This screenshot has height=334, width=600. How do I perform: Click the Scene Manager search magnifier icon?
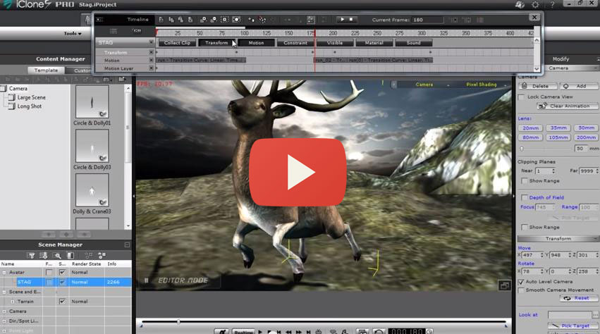(57, 255)
